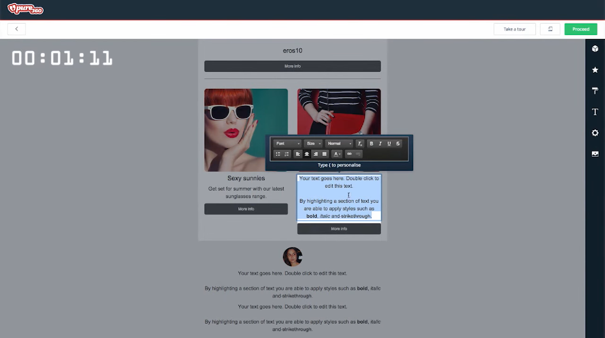
Task: Click the eros10 text
Action: (292, 51)
